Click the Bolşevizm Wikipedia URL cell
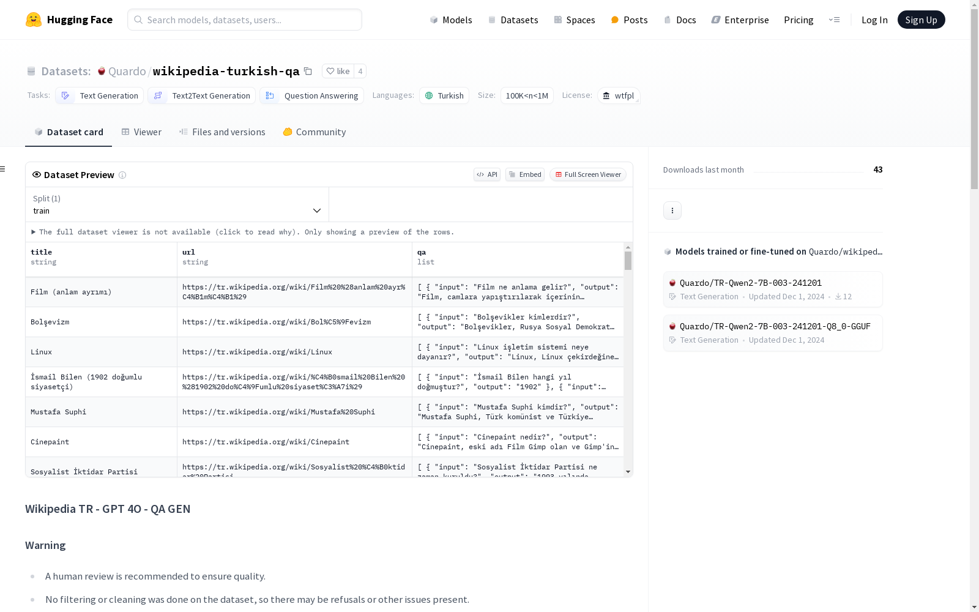This screenshot has width=979, height=612. 295,322
